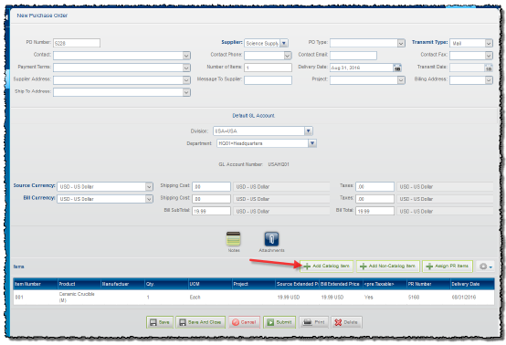This screenshot has height=345, width=506.
Task: Delete the purchase order
Action: pos(346,322)
